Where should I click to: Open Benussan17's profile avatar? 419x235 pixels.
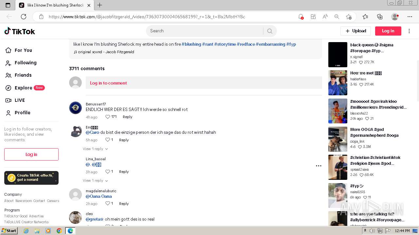[x=75, y=108]
